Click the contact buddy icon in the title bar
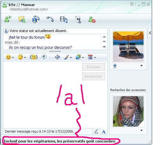 5,5
